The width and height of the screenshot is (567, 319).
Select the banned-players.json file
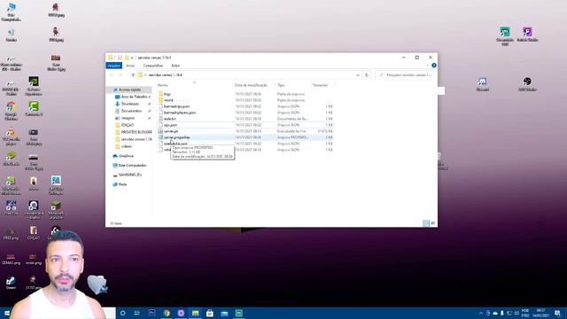point(179,113)
